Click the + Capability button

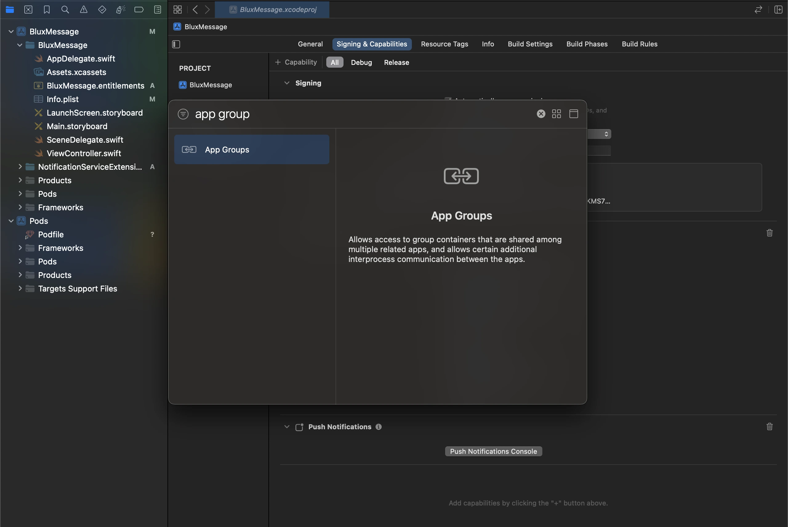pos(296,62)
